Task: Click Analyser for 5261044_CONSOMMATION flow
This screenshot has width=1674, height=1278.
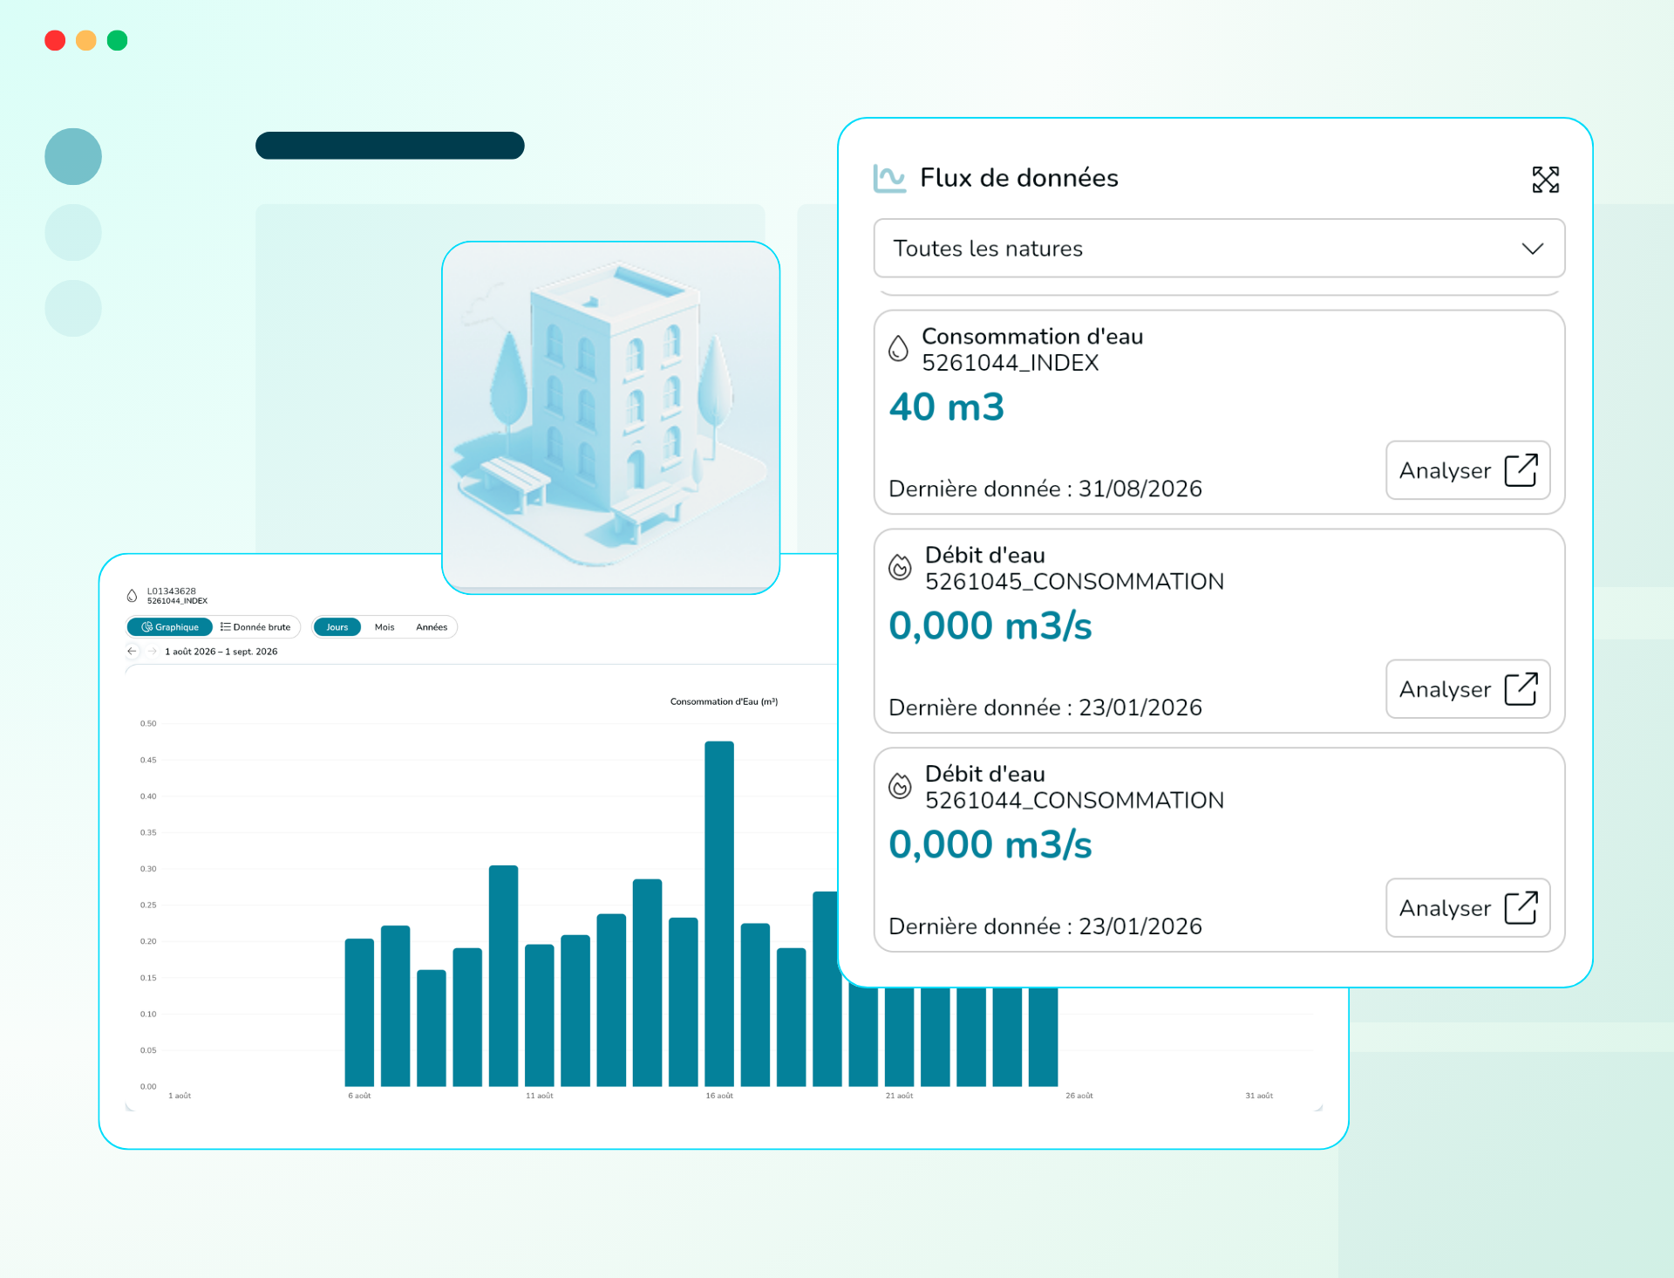Action: pos(1467,908)
